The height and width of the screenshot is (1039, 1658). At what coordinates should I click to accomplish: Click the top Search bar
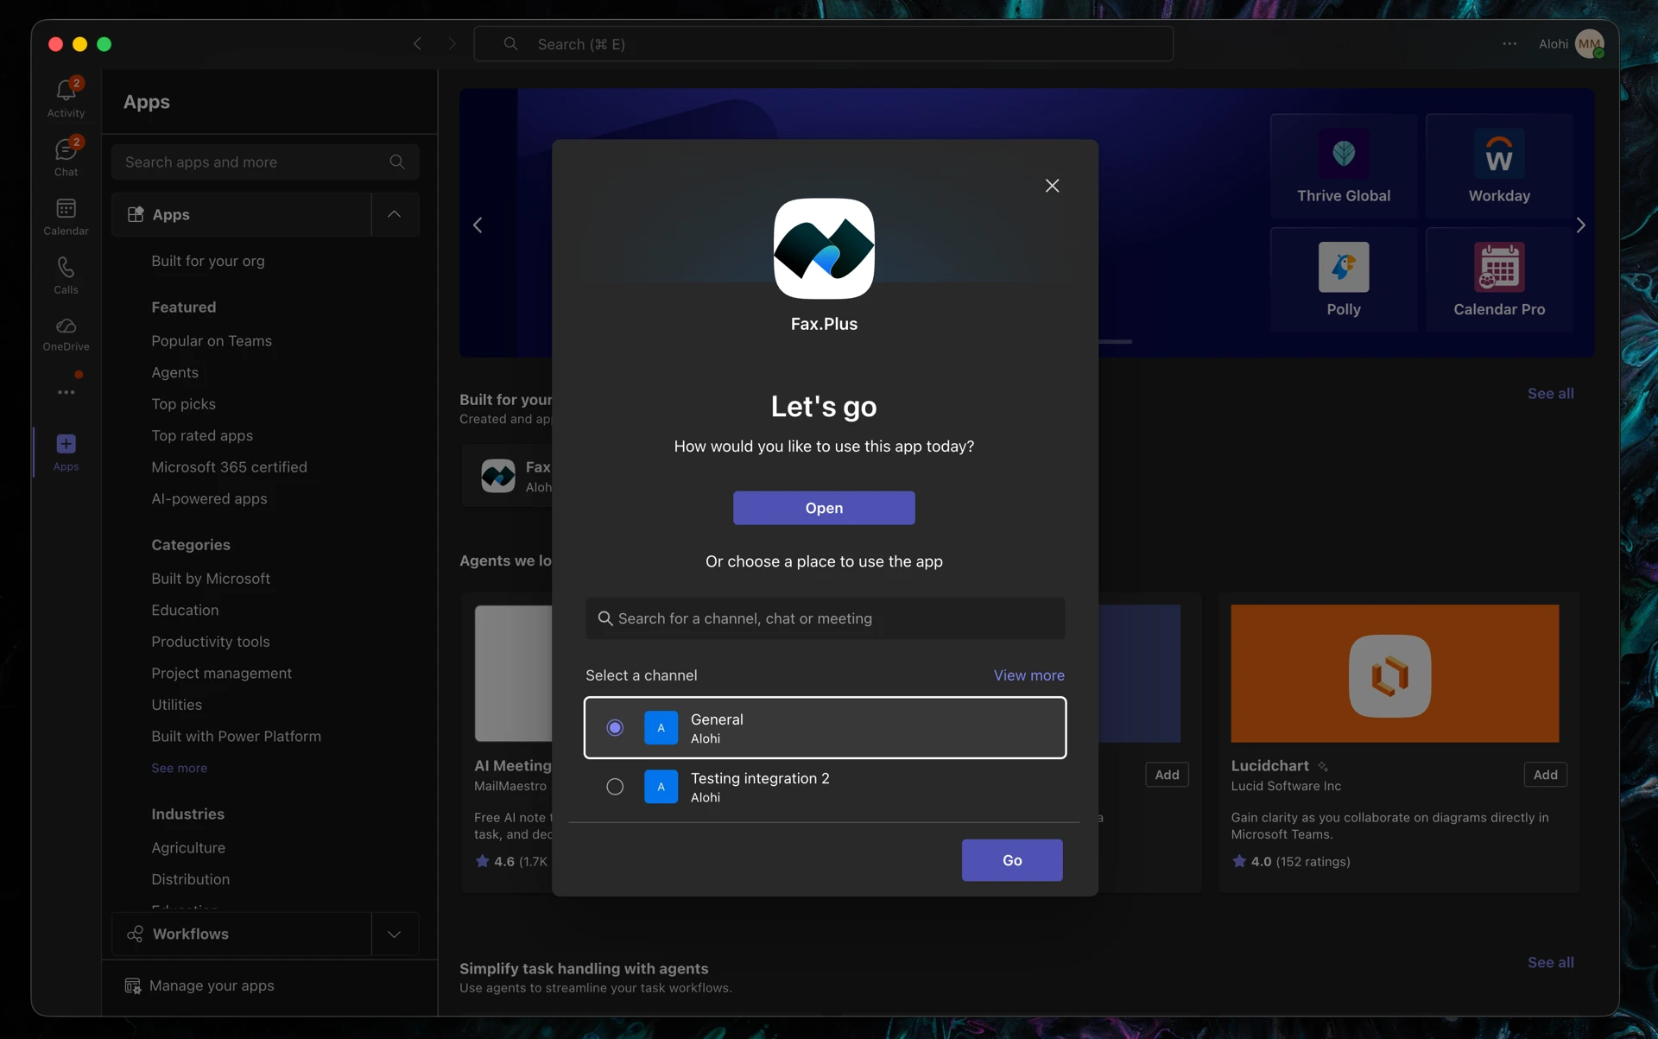point(824,44)
